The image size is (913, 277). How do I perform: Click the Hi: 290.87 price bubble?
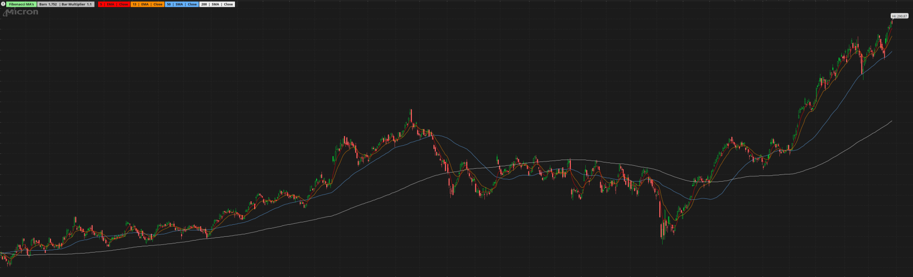(x=899, y=16)
